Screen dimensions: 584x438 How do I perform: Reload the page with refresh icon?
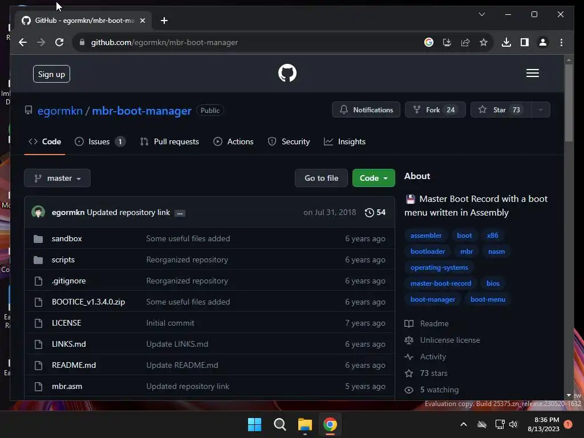coord(59,42)
